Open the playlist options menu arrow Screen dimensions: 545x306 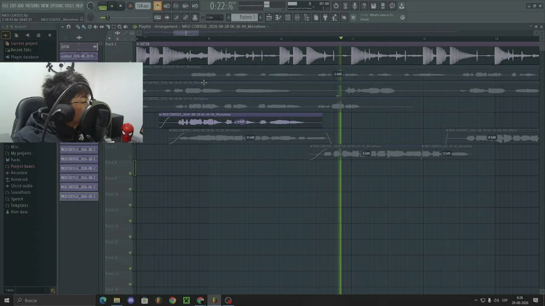(x=62, y=26)
